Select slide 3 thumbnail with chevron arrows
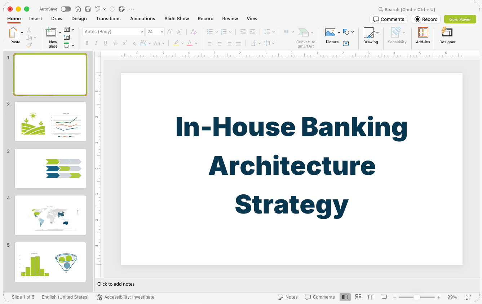 coord(50,168)
